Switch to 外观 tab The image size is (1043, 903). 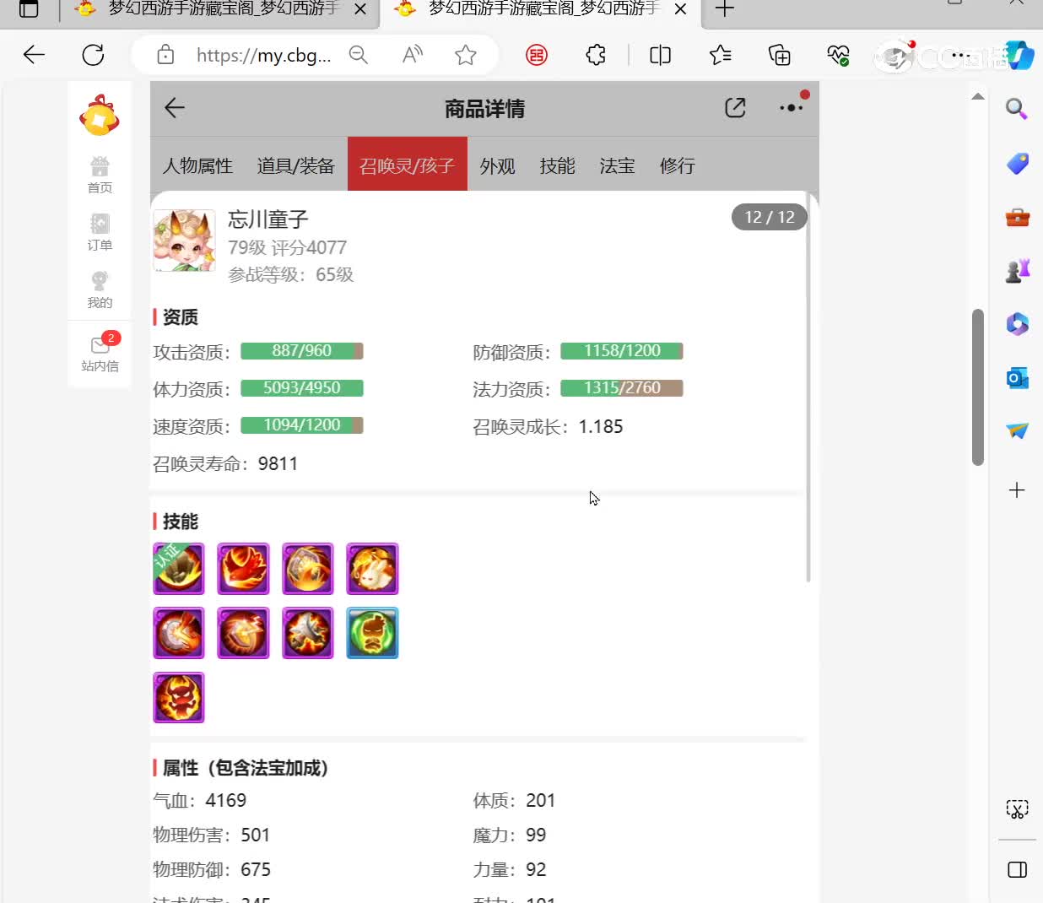pyautogui.click(x=498, y=165)
